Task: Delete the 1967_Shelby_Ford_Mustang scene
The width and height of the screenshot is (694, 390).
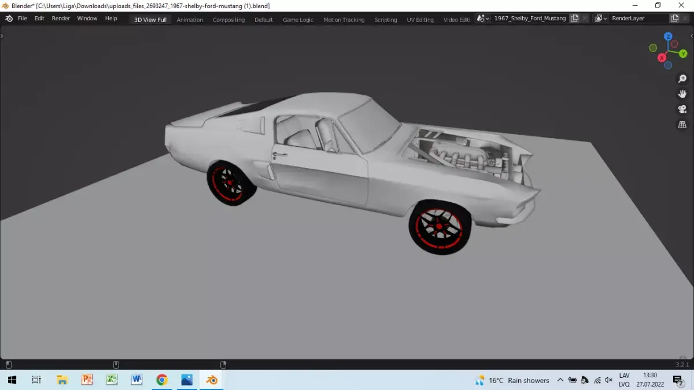Action: (x=585, y=18)
